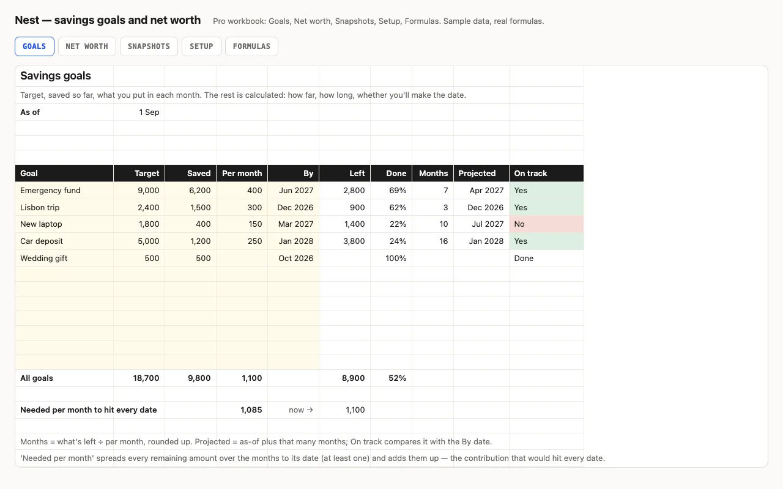783x489 pixels.
Task: Select the 16 months value
Action: (x=433, y=241)
